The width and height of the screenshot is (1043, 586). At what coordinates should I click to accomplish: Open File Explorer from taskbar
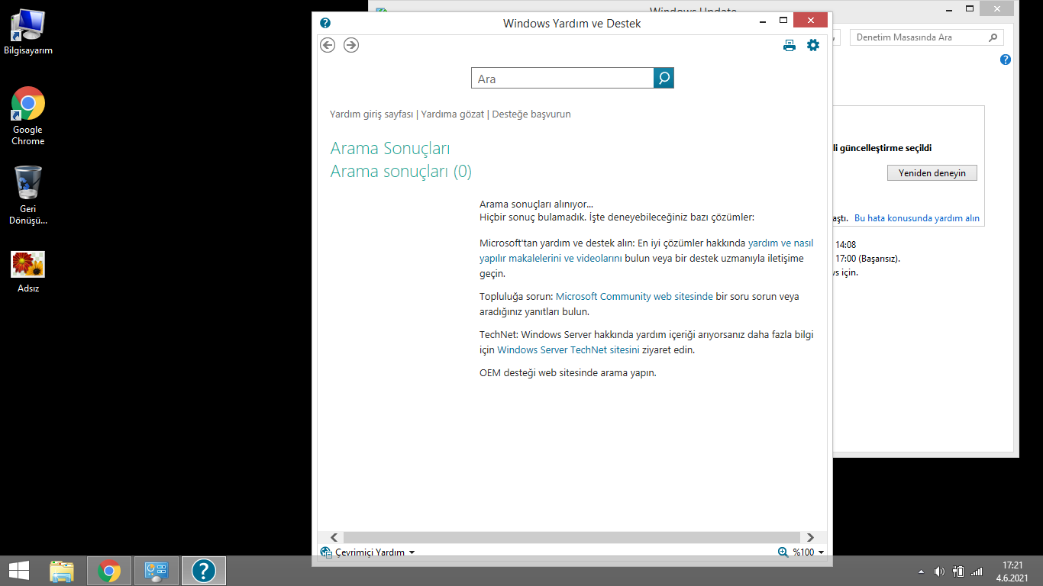62,571
